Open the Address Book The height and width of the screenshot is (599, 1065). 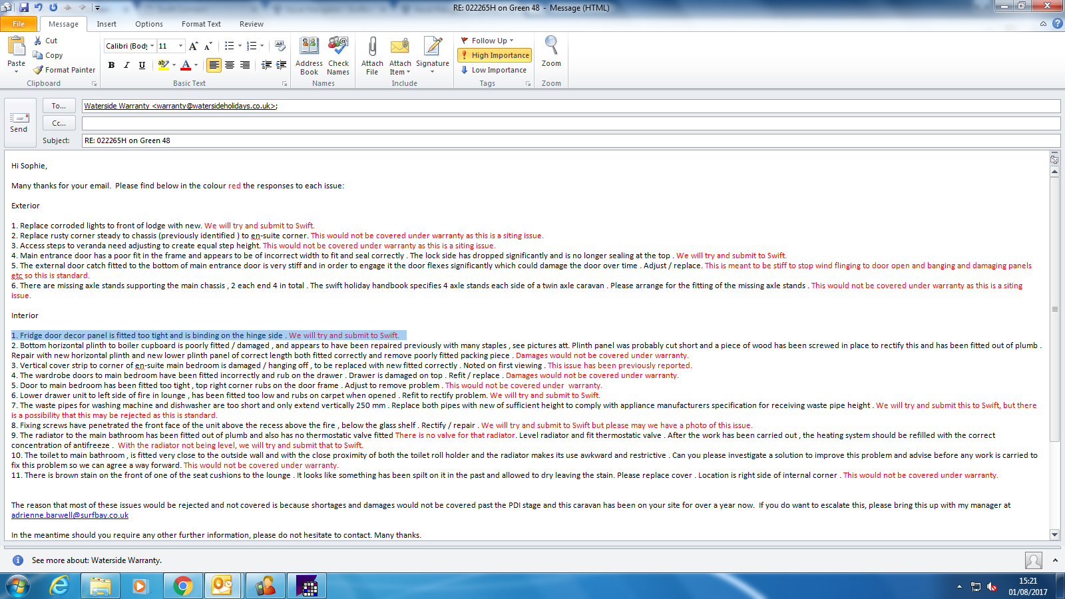tap(309, 56)
